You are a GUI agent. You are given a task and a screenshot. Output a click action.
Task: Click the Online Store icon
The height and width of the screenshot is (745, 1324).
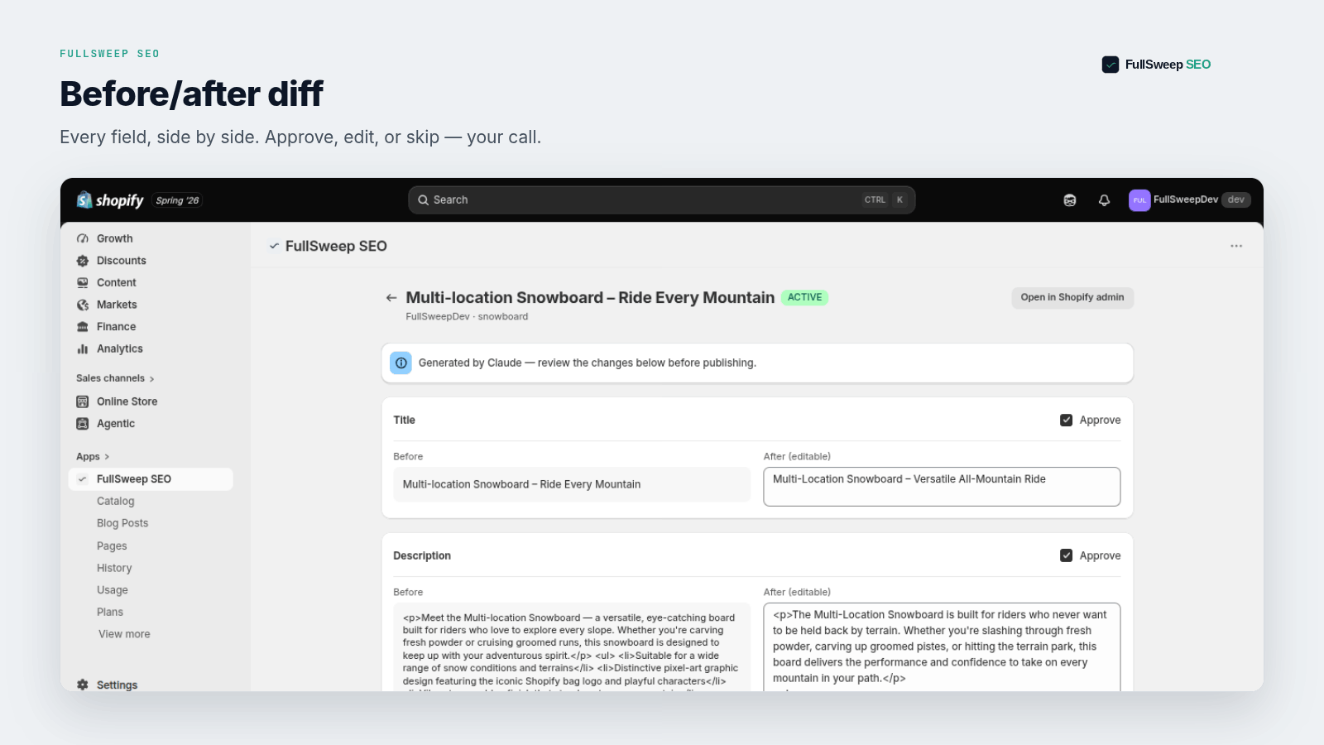click(83, 401)
